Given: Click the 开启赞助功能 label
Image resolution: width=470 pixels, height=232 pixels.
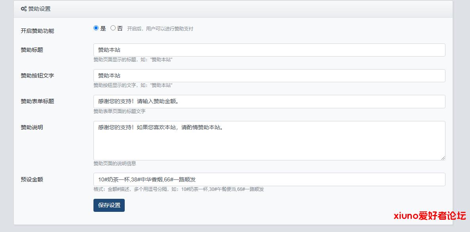Looking at the screenshot, I should click(37, 31).
